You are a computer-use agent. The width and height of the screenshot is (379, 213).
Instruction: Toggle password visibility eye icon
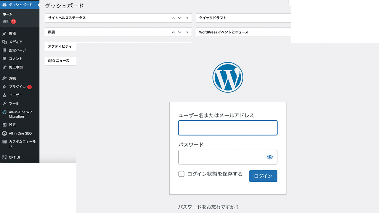pyautogui.click(x=270, y=157)
